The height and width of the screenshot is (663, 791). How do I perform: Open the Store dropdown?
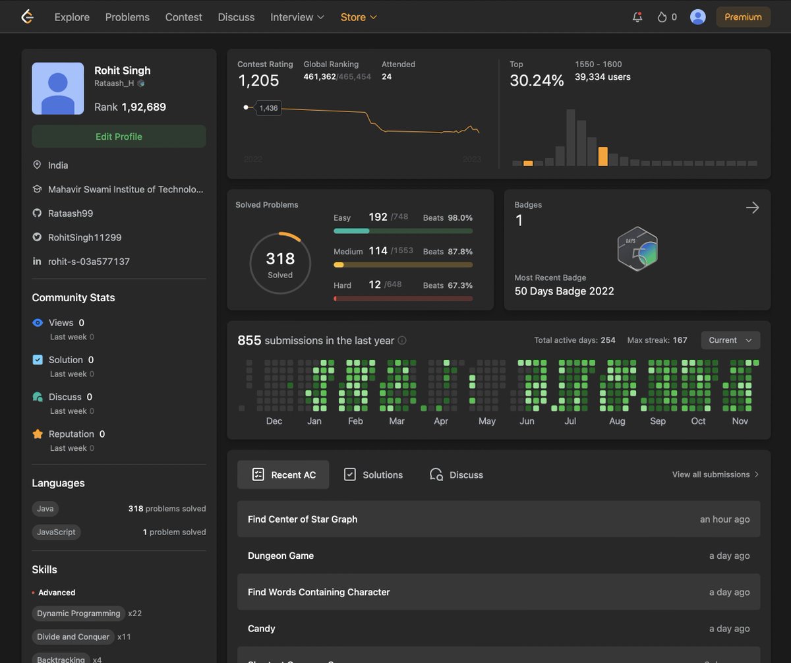(358, 17)
